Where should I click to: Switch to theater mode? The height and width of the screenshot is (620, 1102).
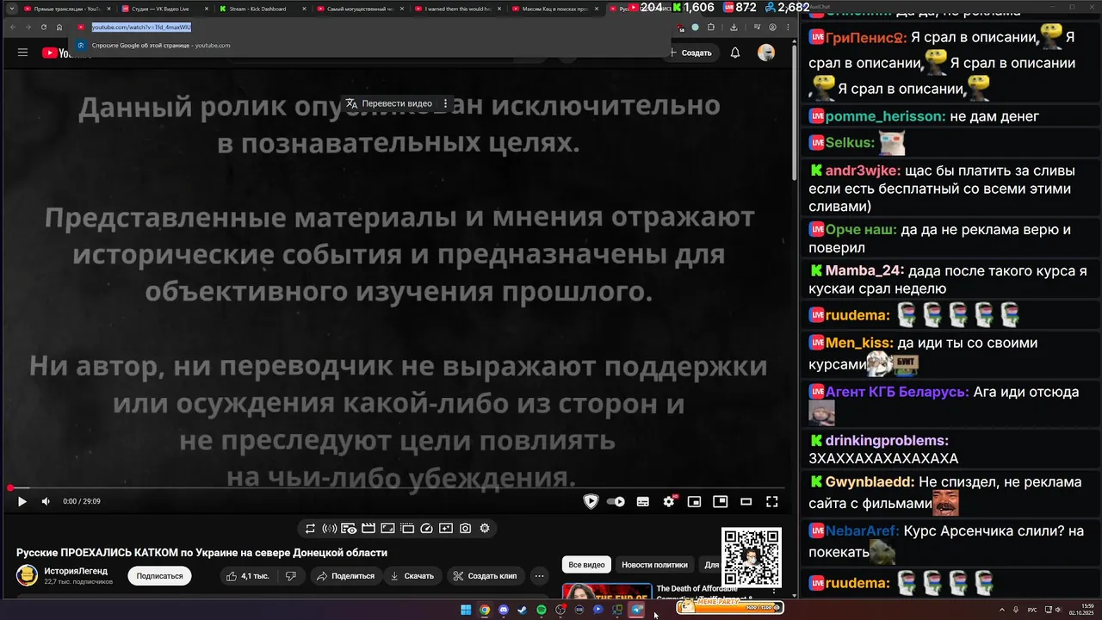click(x=746, y=501)
